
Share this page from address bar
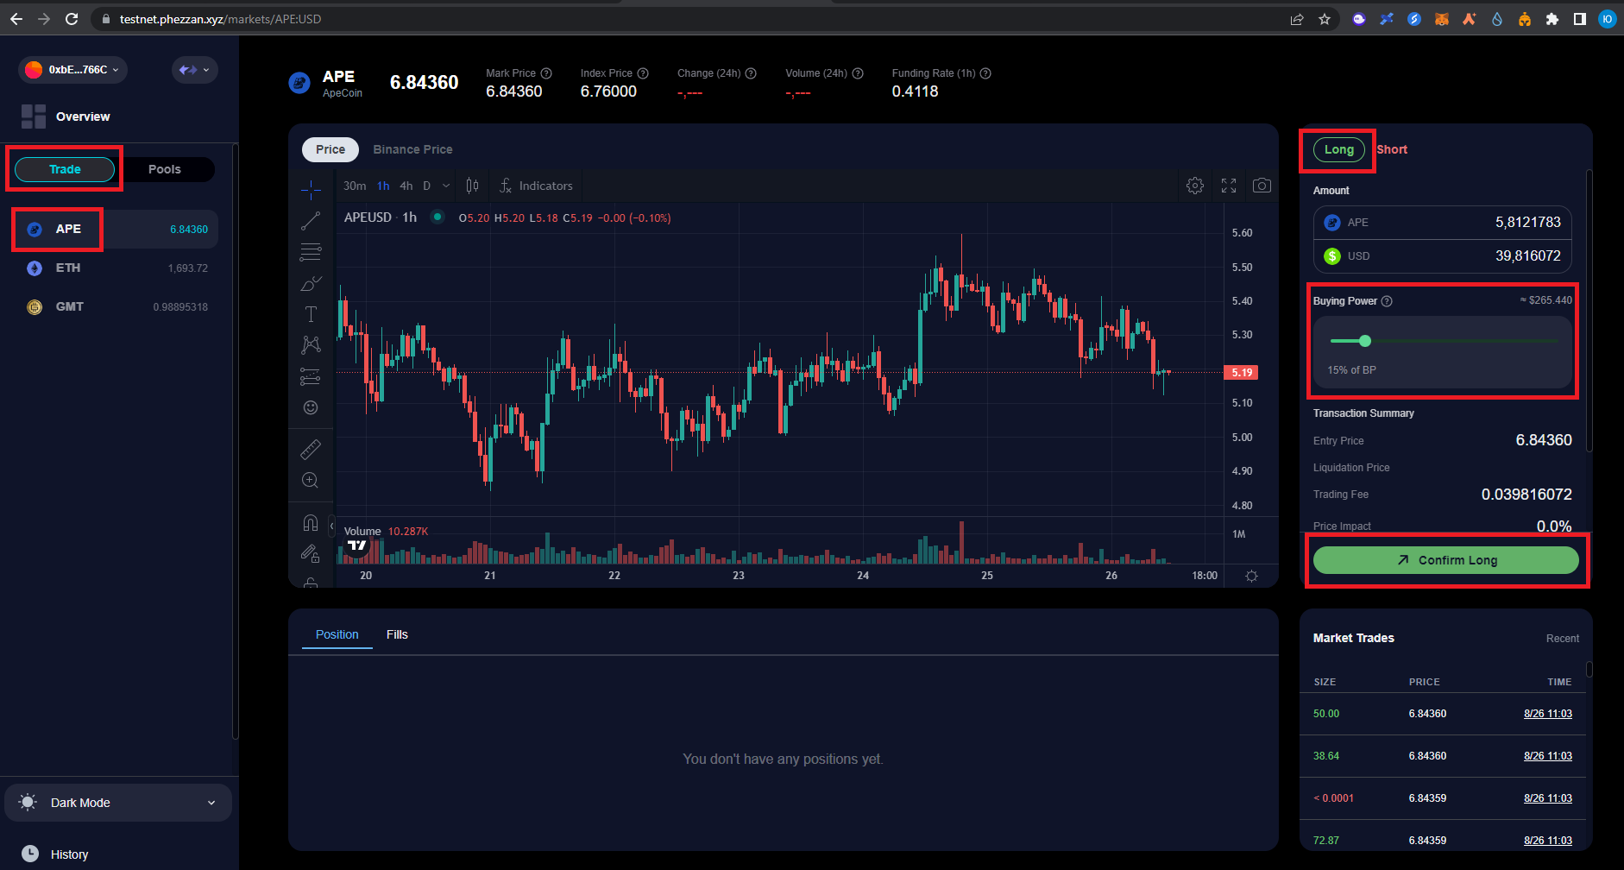(1297, 19)
